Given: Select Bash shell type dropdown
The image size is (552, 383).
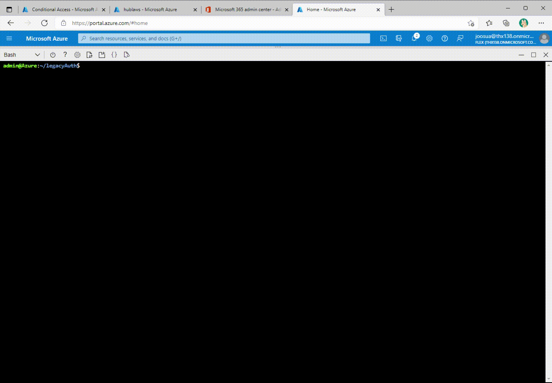Looking at the screenshot, I should point(22,55).
